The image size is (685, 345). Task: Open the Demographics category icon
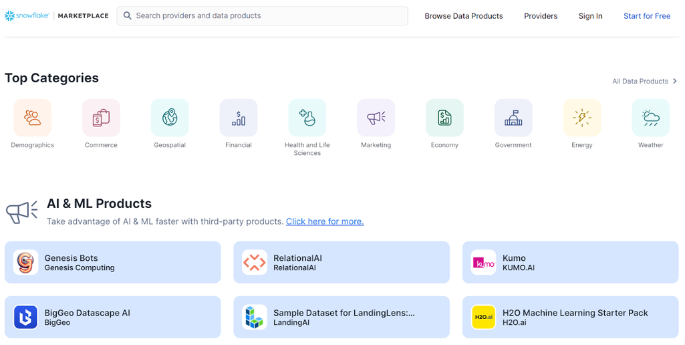coord(32,118)
